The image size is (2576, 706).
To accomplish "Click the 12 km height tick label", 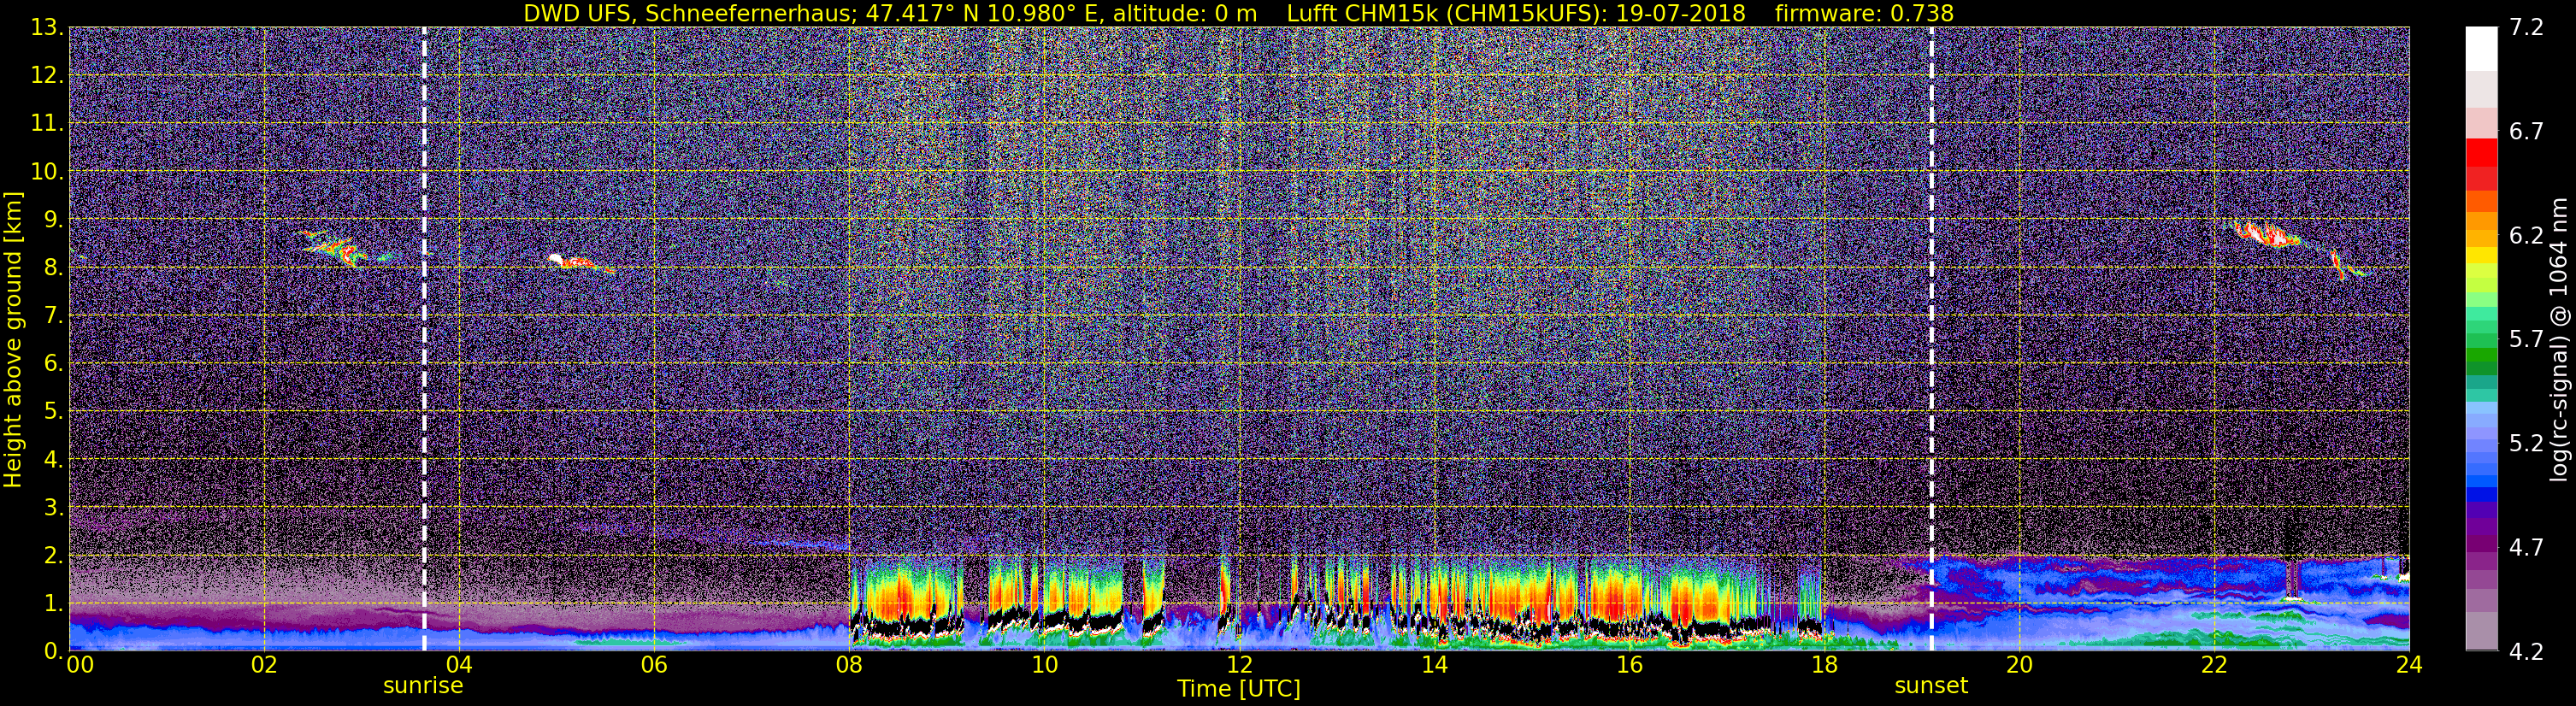I will [x=46, y=76].
